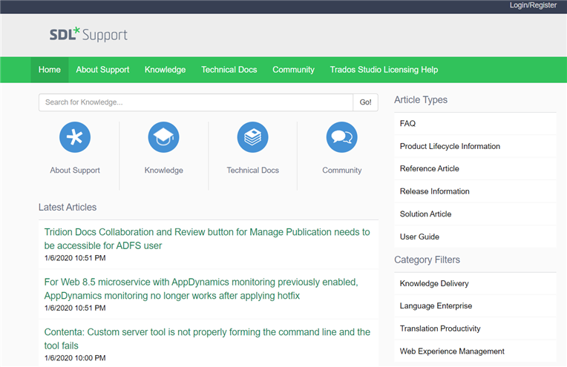The width and height of the screenshot is (567, 367).
Task: Open About Support in the green navigation bar
Action: pos(102,70)
